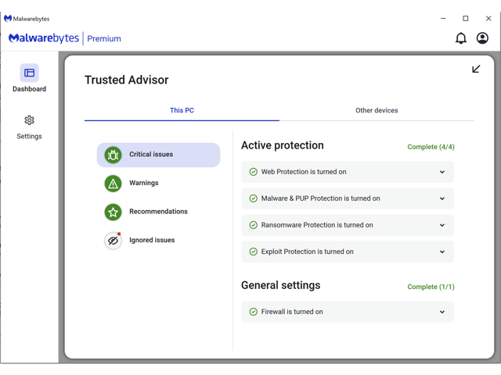Switch to the This PC tab
This screenshot has height=375, width=501.
[x=182, y=110]
